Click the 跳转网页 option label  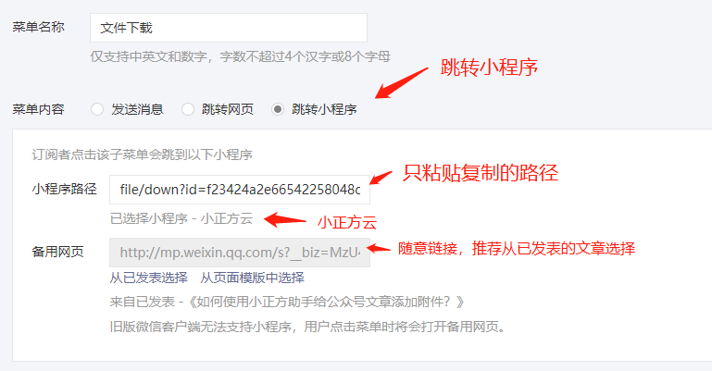[228, 109]
